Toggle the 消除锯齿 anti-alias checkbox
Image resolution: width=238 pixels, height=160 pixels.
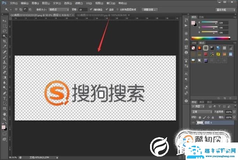point(91,9)
